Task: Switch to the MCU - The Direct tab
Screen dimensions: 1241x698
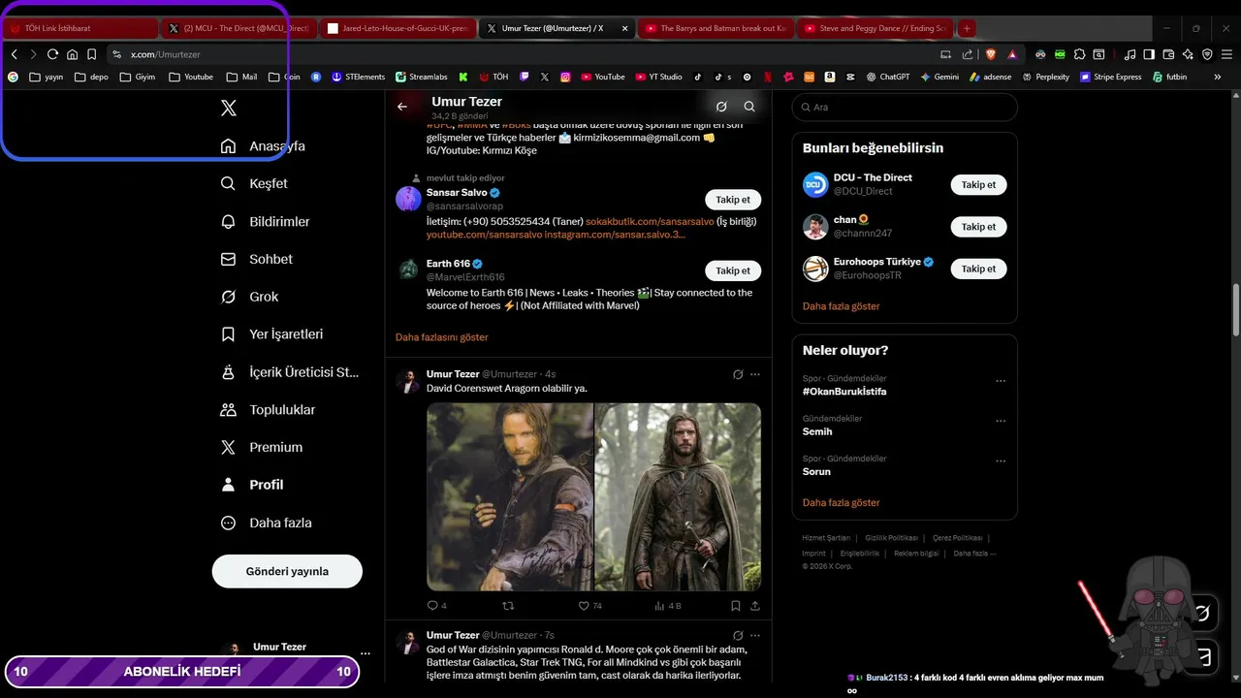Action: pyautogui.click(x=239, y=28)
